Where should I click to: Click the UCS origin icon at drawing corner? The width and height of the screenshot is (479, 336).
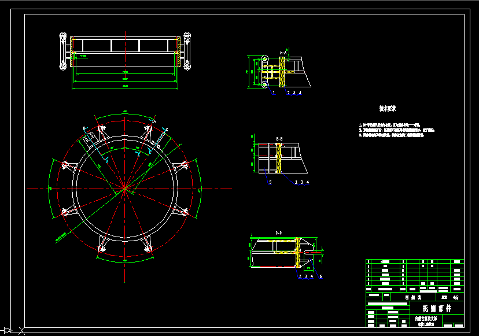click(14, 330)
